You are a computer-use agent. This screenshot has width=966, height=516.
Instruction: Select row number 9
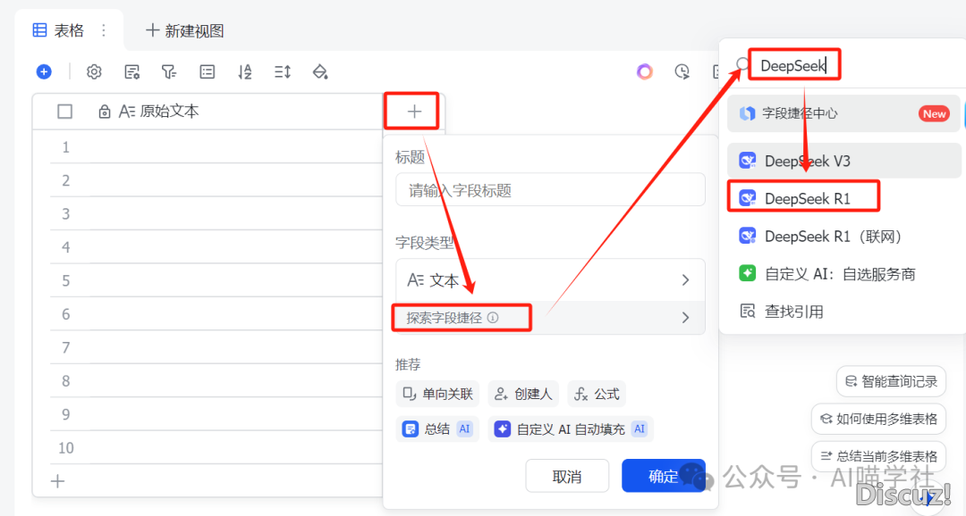click(x=66, y=414)
